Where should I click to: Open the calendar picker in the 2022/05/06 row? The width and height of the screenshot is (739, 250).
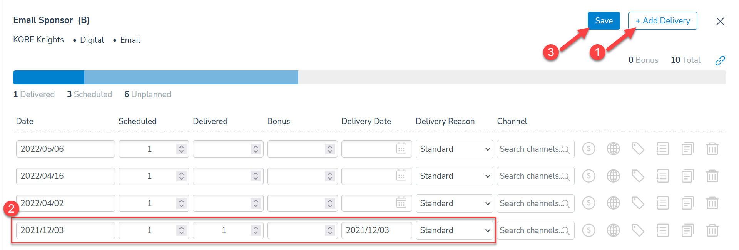[401, 149]
